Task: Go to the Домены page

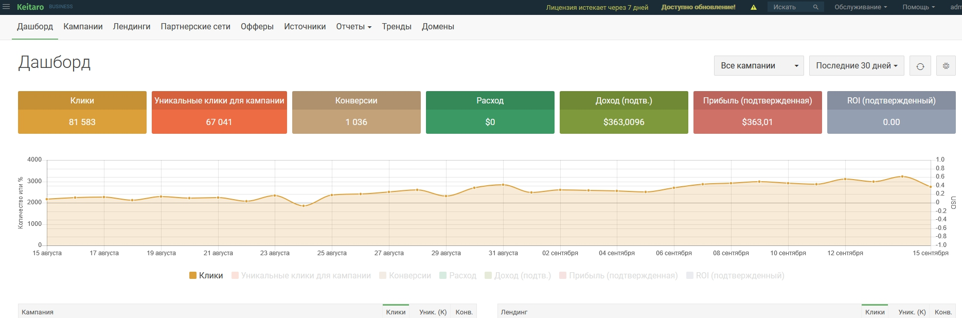Action: (x=438, y=27)
